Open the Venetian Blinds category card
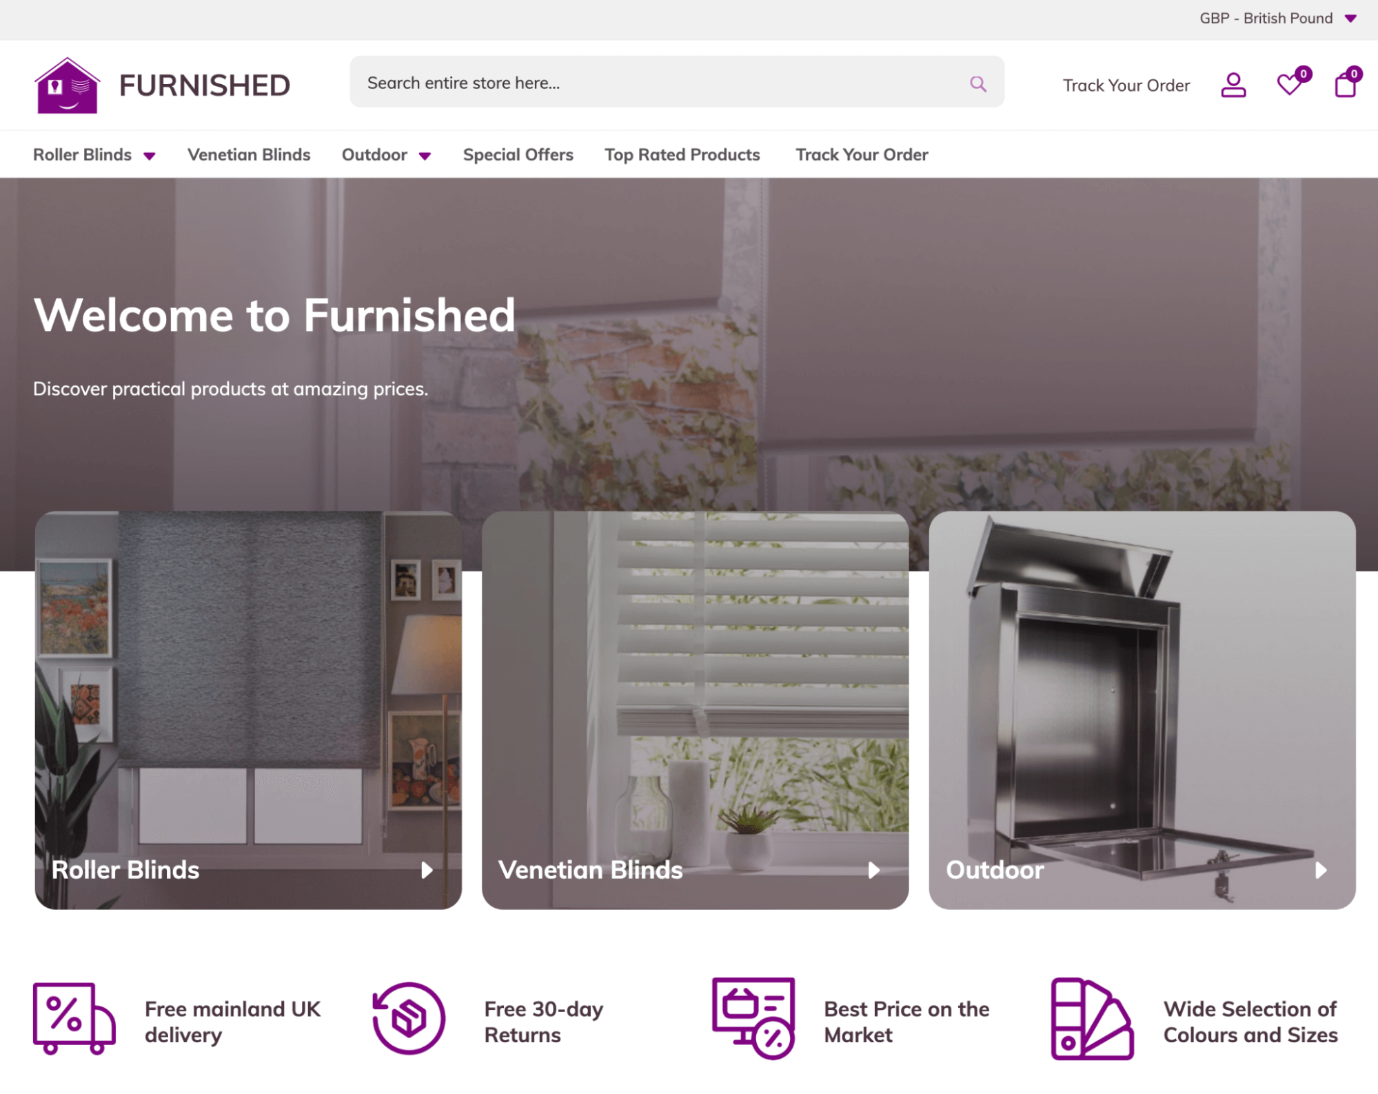The height and width of the screenshot is (1094, 1378). (695, 710)
